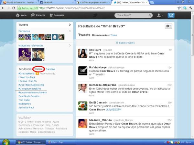Screen dimensions: 194x145
Task: Click the Twitter Búsqueda taskbar item
Action: (x=31, y=142)
